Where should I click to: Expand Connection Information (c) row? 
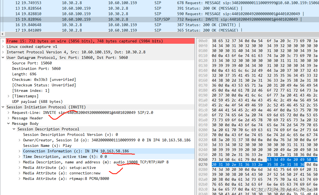coord(19,151)
